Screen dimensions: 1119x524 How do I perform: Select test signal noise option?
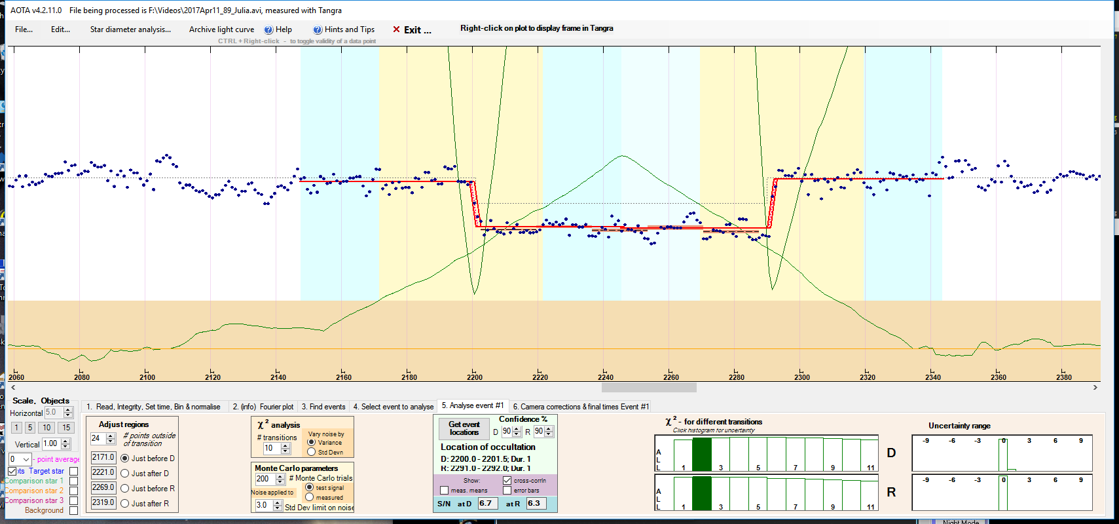coord(310,487)
